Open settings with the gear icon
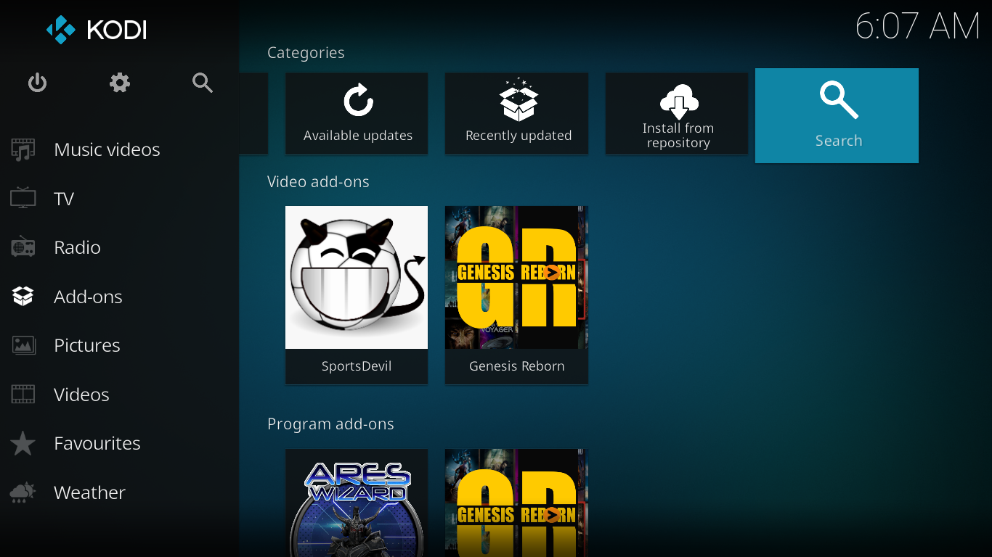The image size is (992, 557). tap(120, 83)
